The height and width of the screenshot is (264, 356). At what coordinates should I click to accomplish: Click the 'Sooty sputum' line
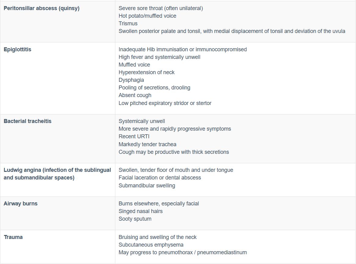coord(135,219)
